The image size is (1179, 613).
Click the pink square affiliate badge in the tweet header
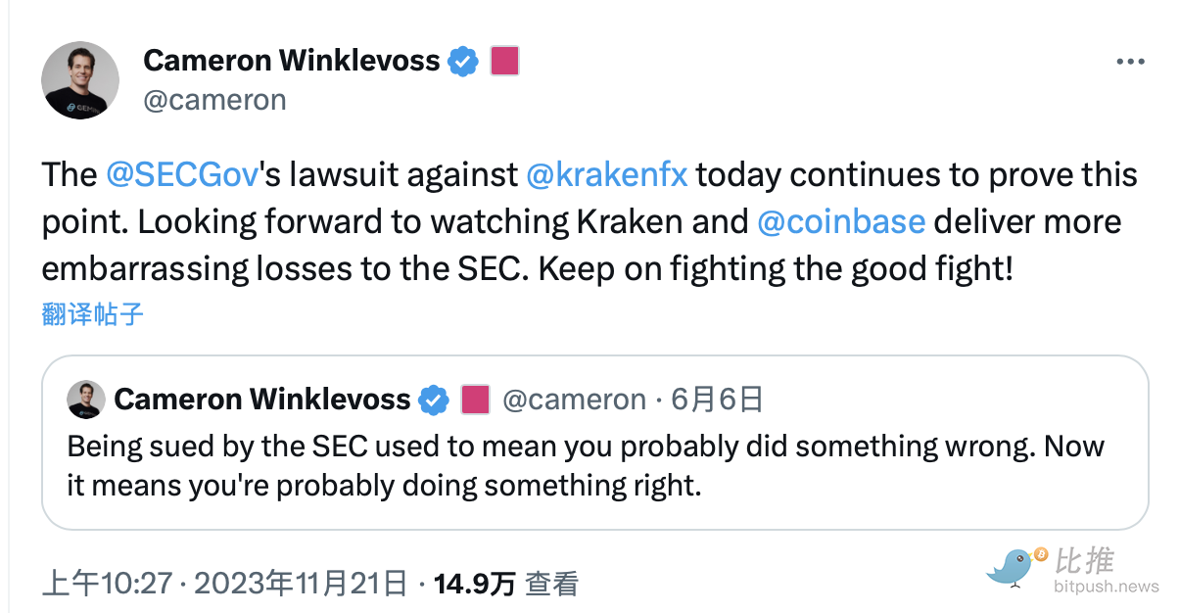point(503,61)
